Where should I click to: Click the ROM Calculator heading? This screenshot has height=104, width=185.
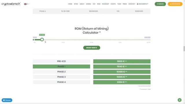pyautogui.click(x=92, y=31)
